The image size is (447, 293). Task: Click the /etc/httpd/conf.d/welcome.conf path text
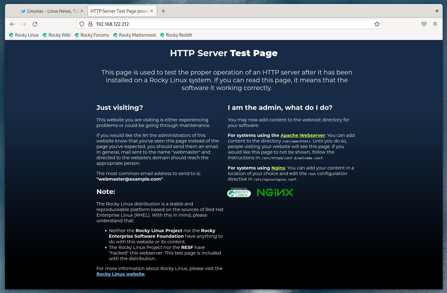click(292, 158)
